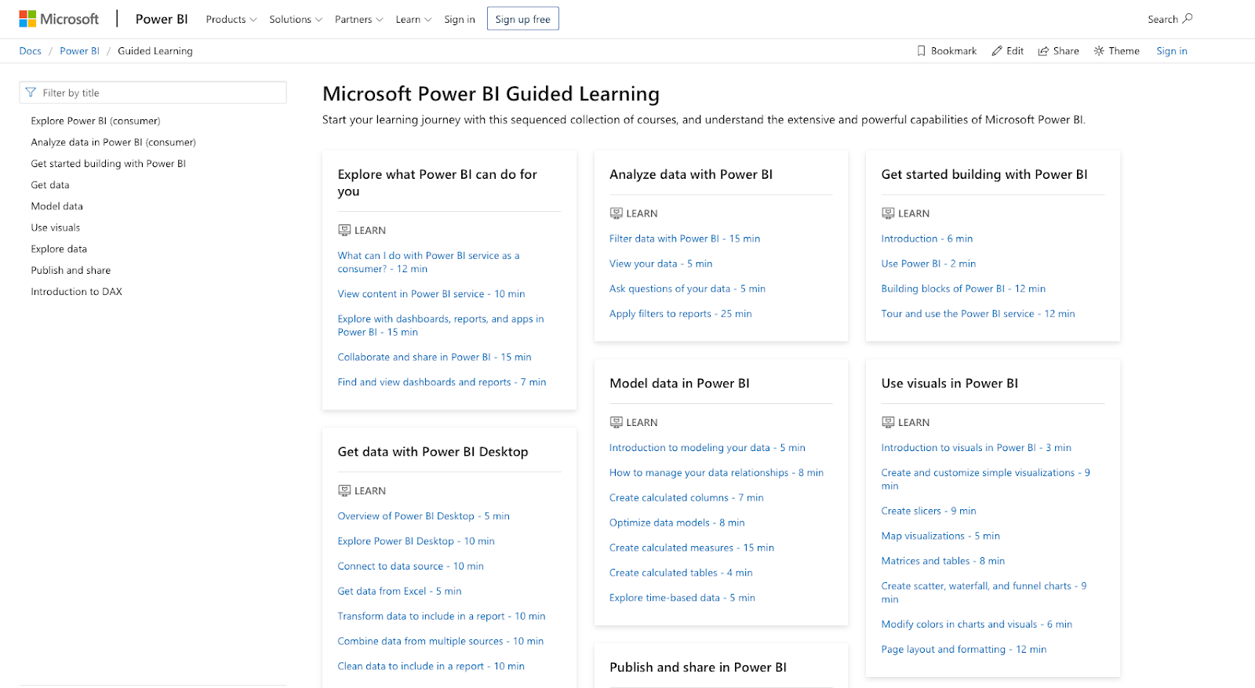Open Collaborate and share in Power BI link
The image size is (1255, 688).
[x=435, y=357]
